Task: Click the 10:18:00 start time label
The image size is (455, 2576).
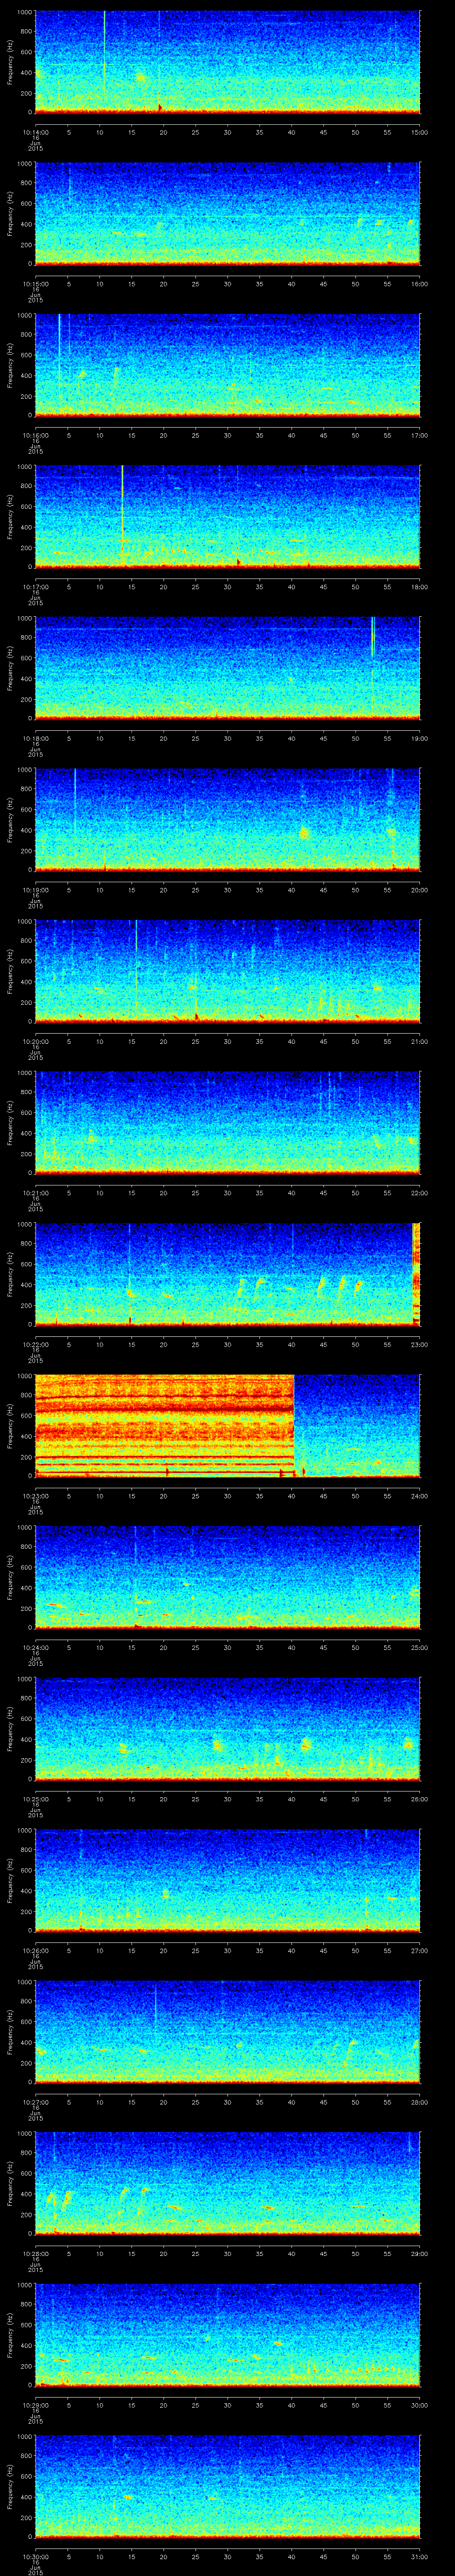Action: click(x=35, y=738)
